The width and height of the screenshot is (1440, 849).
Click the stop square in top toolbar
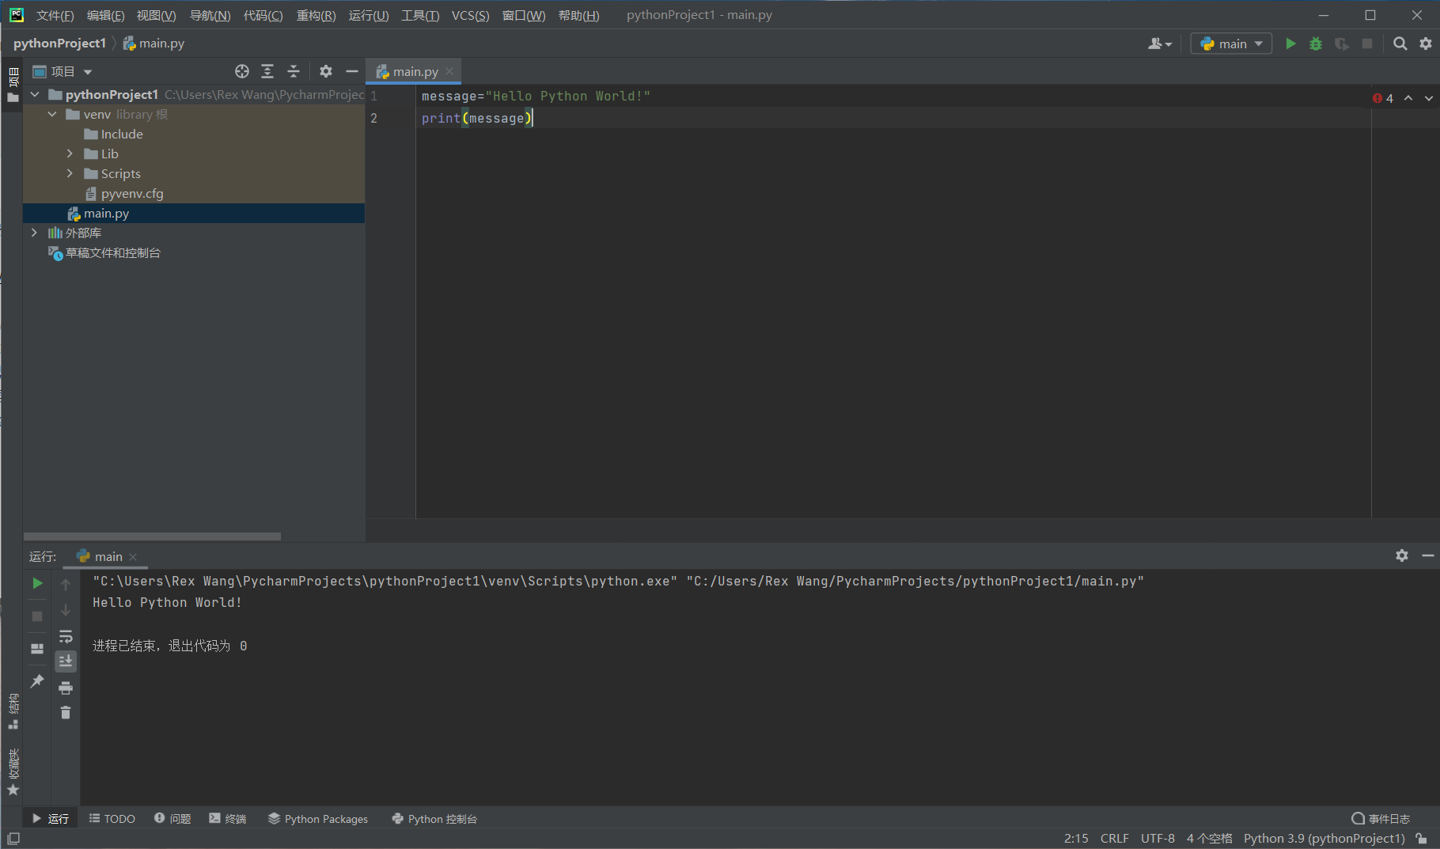[x=1366, y=44]
